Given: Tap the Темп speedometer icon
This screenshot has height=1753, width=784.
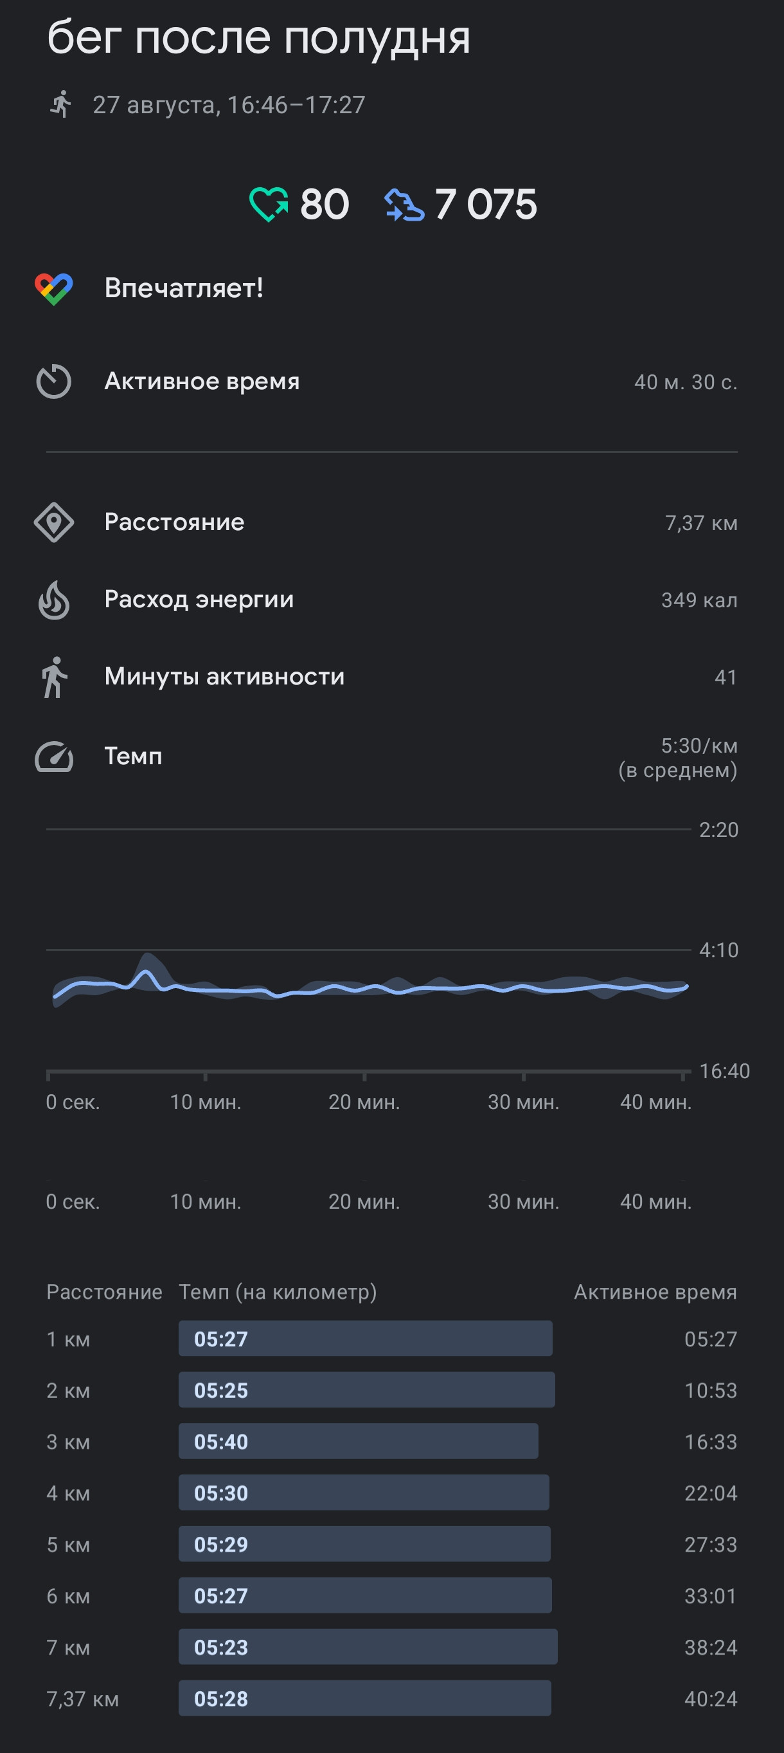Looking at the screenshot, I should pos(54,757).
